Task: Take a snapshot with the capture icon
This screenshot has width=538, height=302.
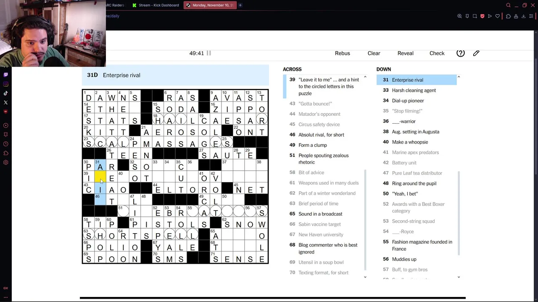Action: tap(475, 16)
